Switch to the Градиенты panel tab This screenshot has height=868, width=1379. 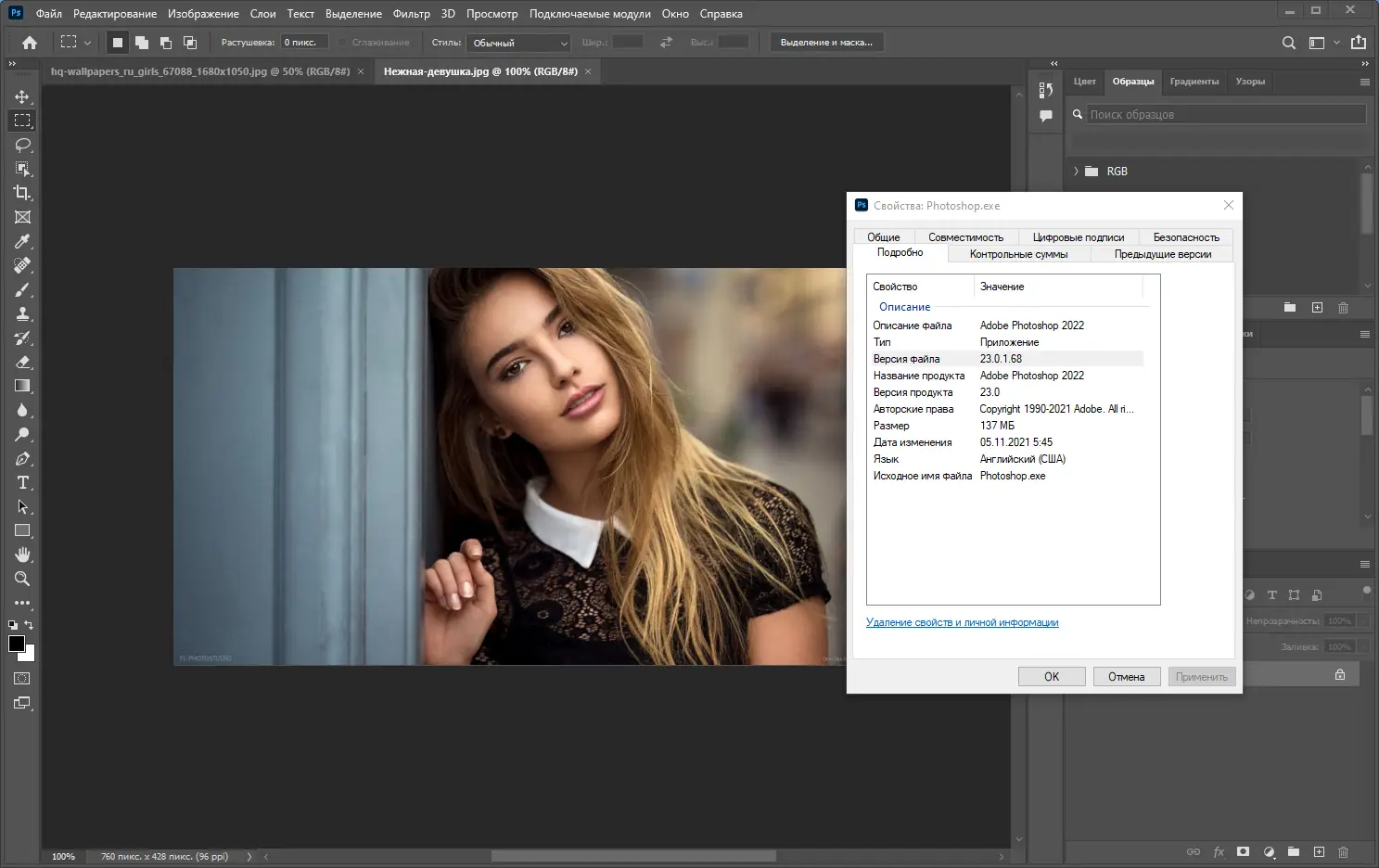(x=1194, y=82)
